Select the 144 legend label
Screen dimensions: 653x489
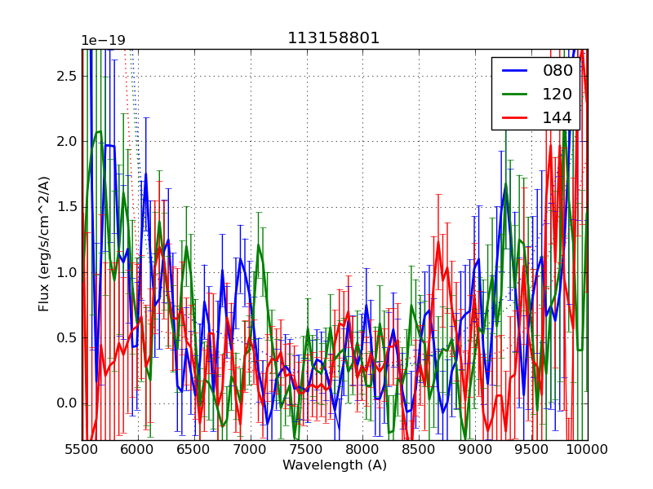pyautogui.click(x=557, y=117)
